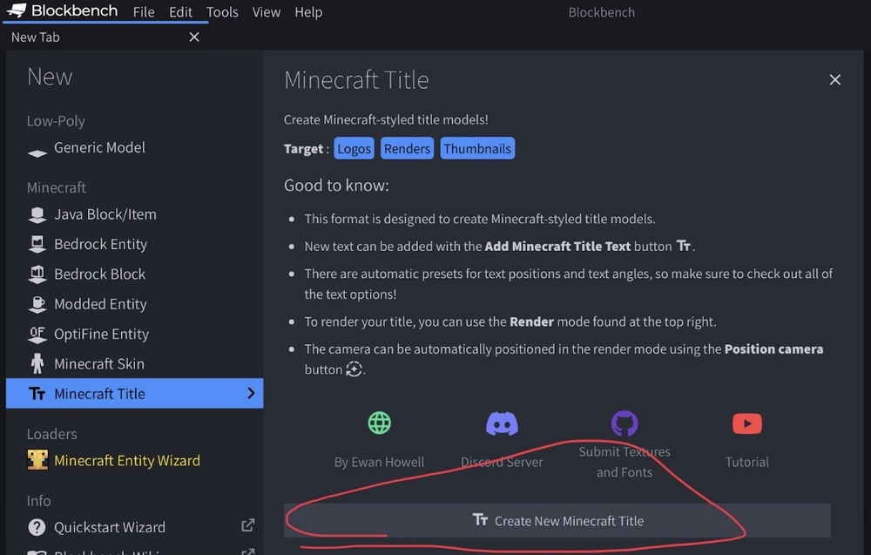Open the Edit menu
The image size is (871, 555).
(180, 11)
